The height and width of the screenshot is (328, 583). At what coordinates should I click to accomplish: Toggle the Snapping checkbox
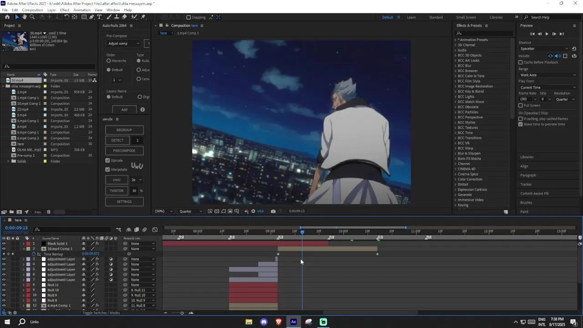pyautogui.click(x=189, y=17)
